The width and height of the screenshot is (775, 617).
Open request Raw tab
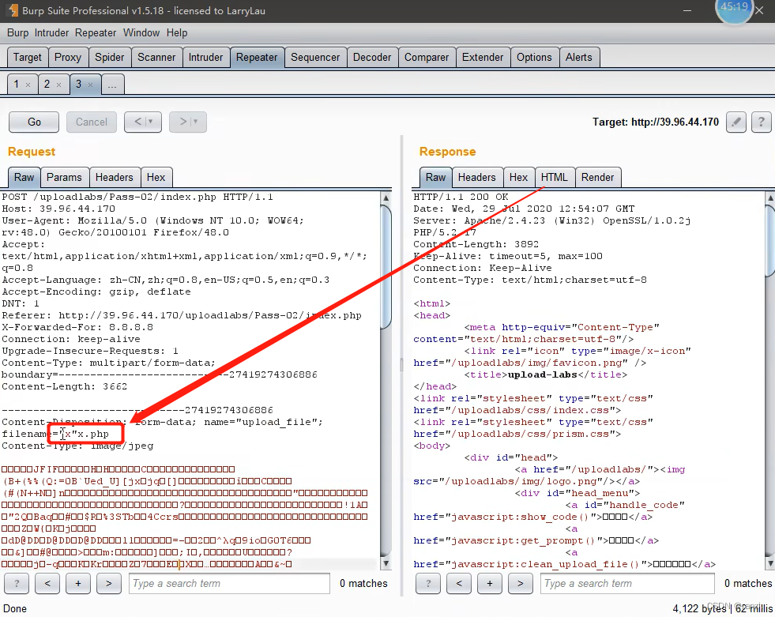pos(24,178)
